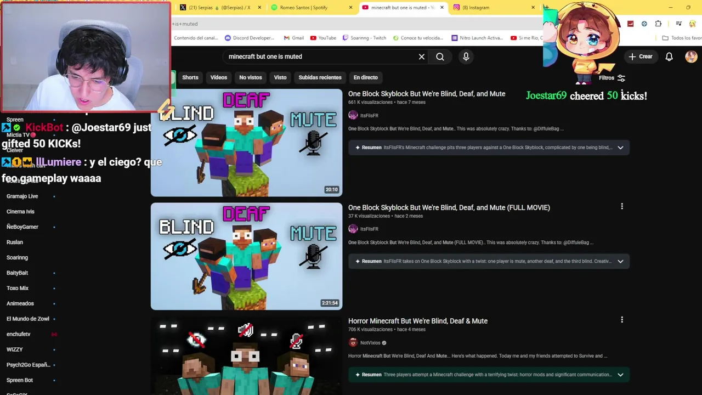
Task: Expand Resumen of the Full Movie video
Action: [x=620, y=261]
